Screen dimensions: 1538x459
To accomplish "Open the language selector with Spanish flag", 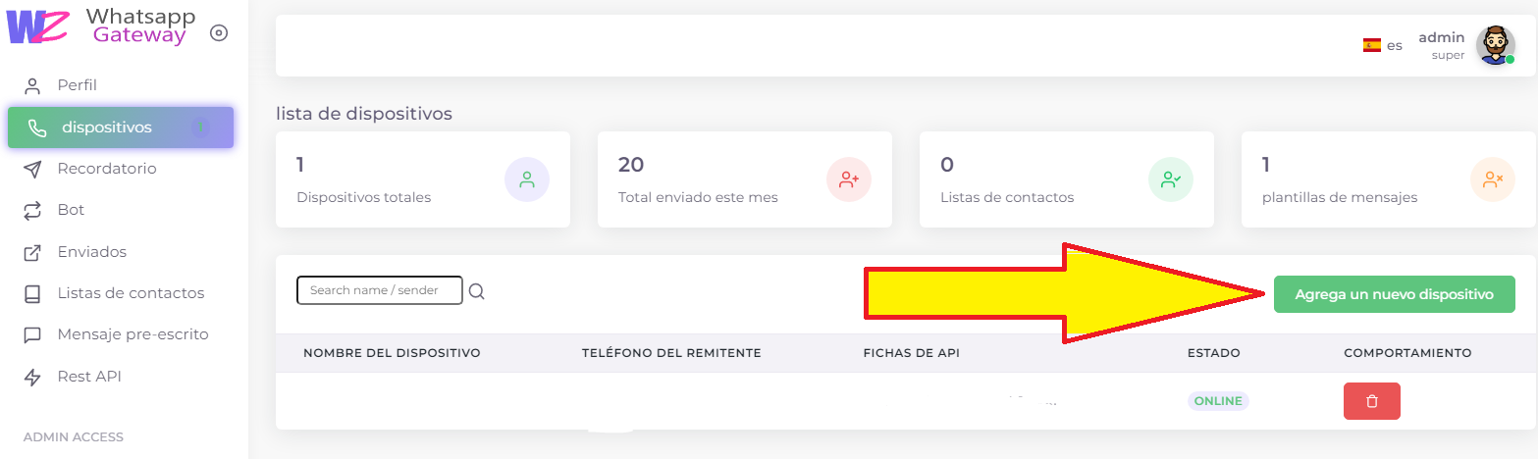I will pos(1382,45).
